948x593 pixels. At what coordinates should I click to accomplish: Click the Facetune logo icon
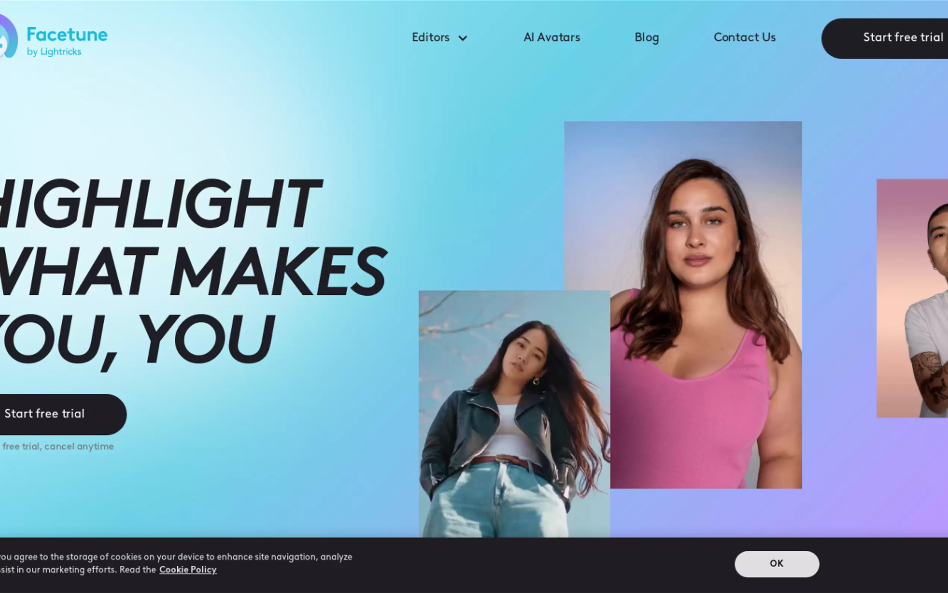(x=9, y=36)
